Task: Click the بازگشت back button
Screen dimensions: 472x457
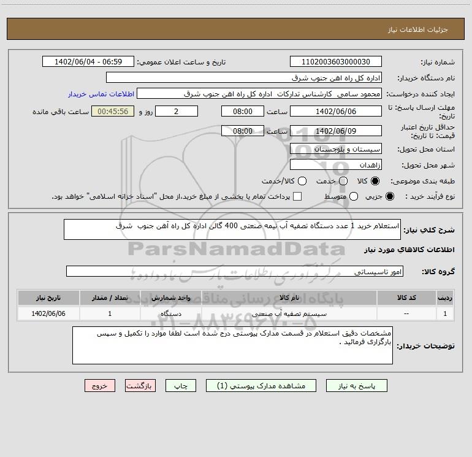Action: click(x=140, y=386)
